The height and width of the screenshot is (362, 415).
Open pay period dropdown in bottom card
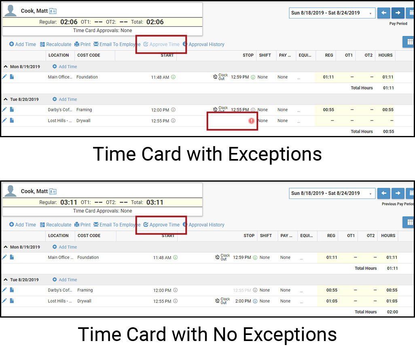pos(332,193)
